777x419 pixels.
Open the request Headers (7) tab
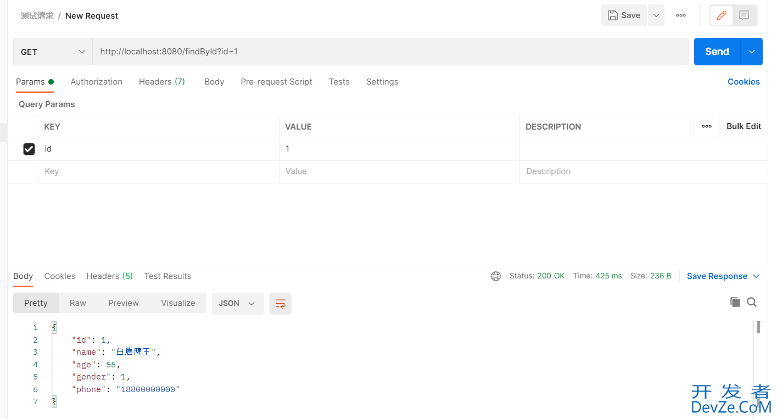162,82
